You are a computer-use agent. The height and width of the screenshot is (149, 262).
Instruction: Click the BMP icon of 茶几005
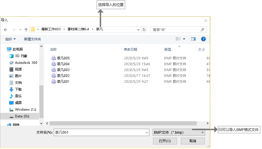click(54, 58)
